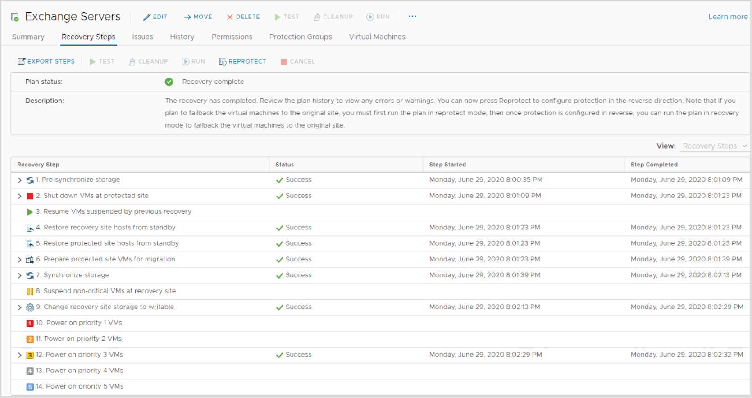Click the EXPORT STEPS button label

51,61
